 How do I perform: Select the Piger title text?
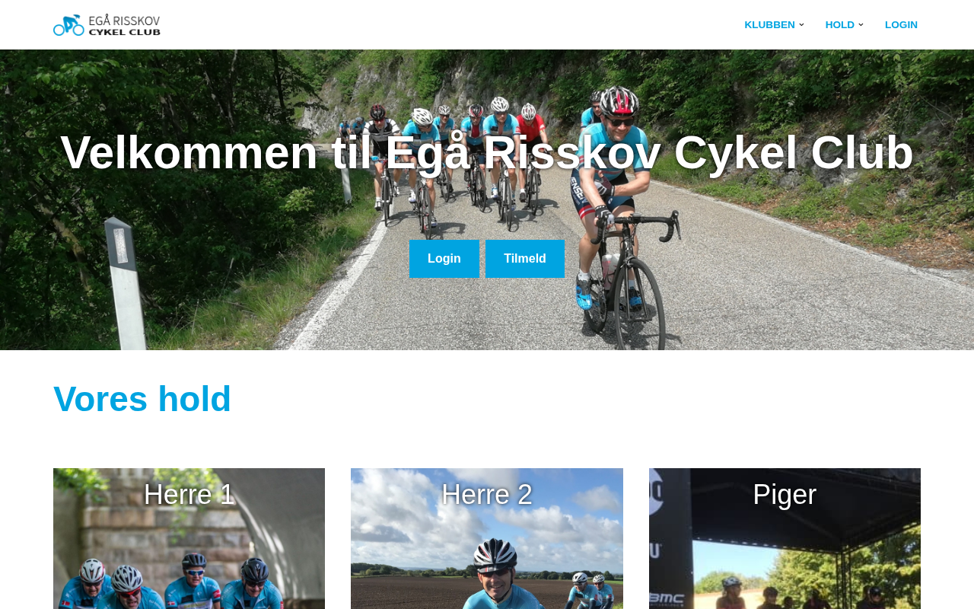click(x=785, y=495)
